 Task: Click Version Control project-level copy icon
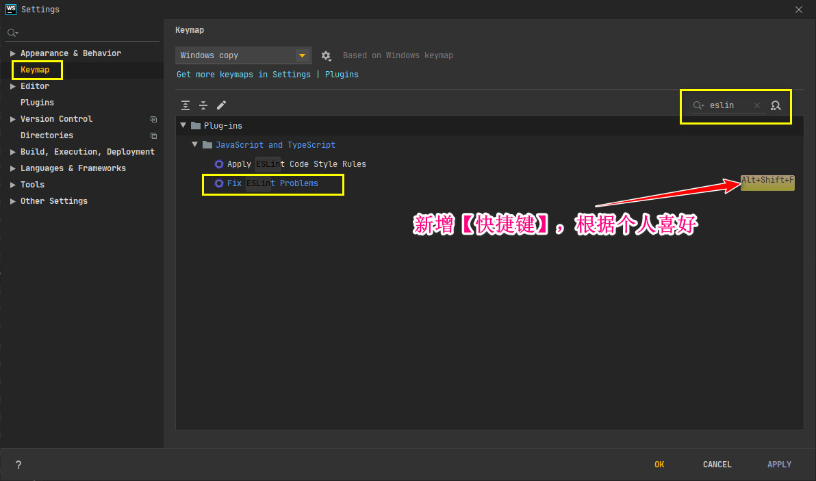(x=153, y=120)
